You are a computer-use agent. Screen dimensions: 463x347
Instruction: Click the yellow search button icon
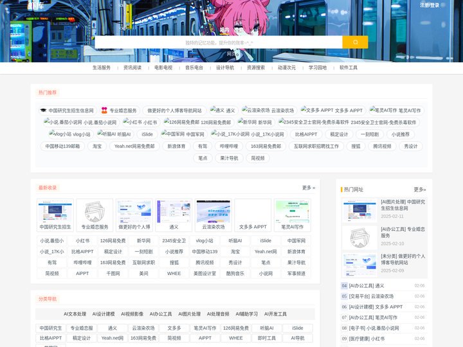[x=355, y=42]
